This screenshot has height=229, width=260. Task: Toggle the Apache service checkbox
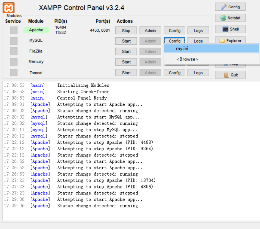click(14, 30)
